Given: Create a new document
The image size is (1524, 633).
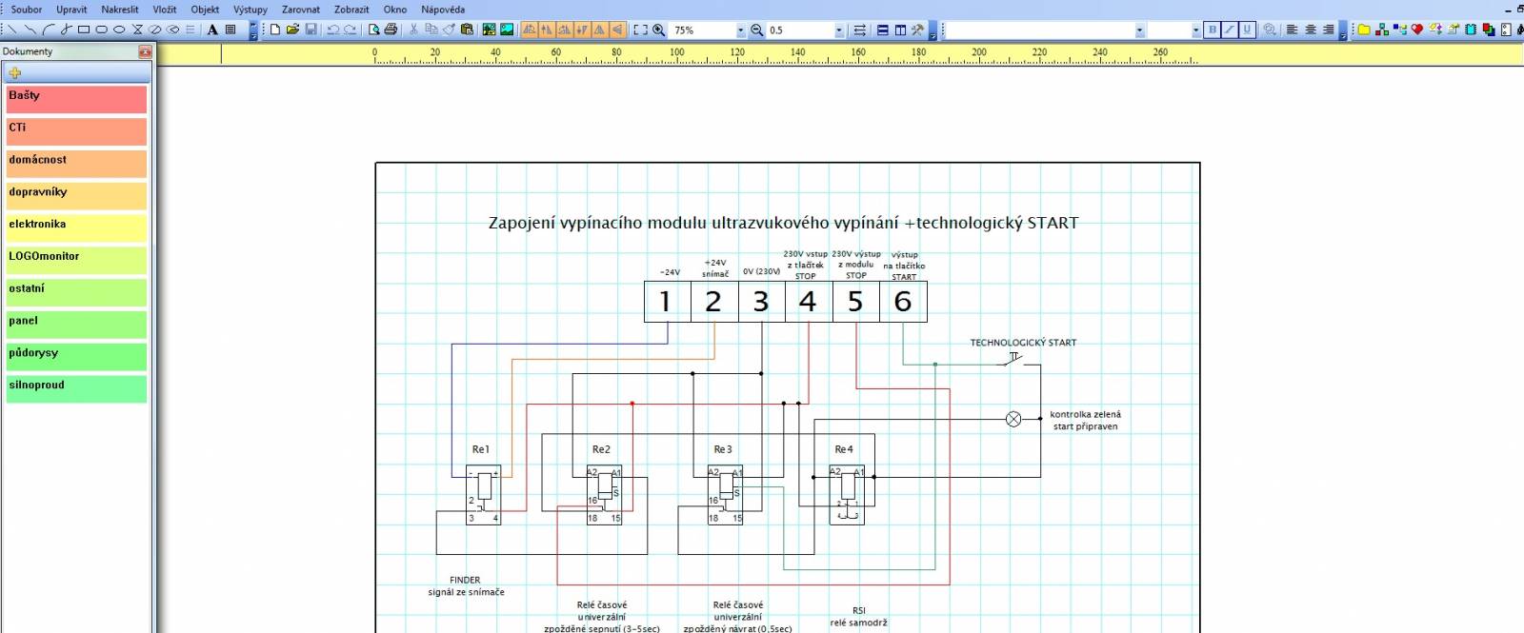Looking at the screenshot, I should point(275,30).
